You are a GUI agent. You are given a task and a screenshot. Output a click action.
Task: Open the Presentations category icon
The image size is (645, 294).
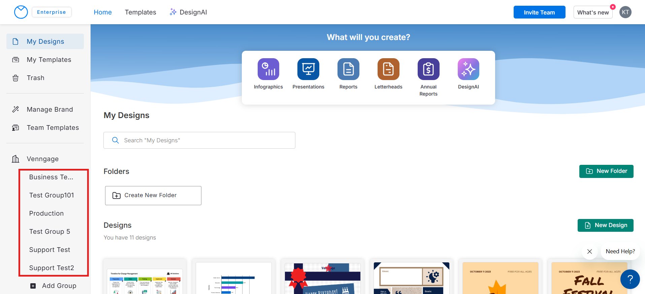[308, 69]
